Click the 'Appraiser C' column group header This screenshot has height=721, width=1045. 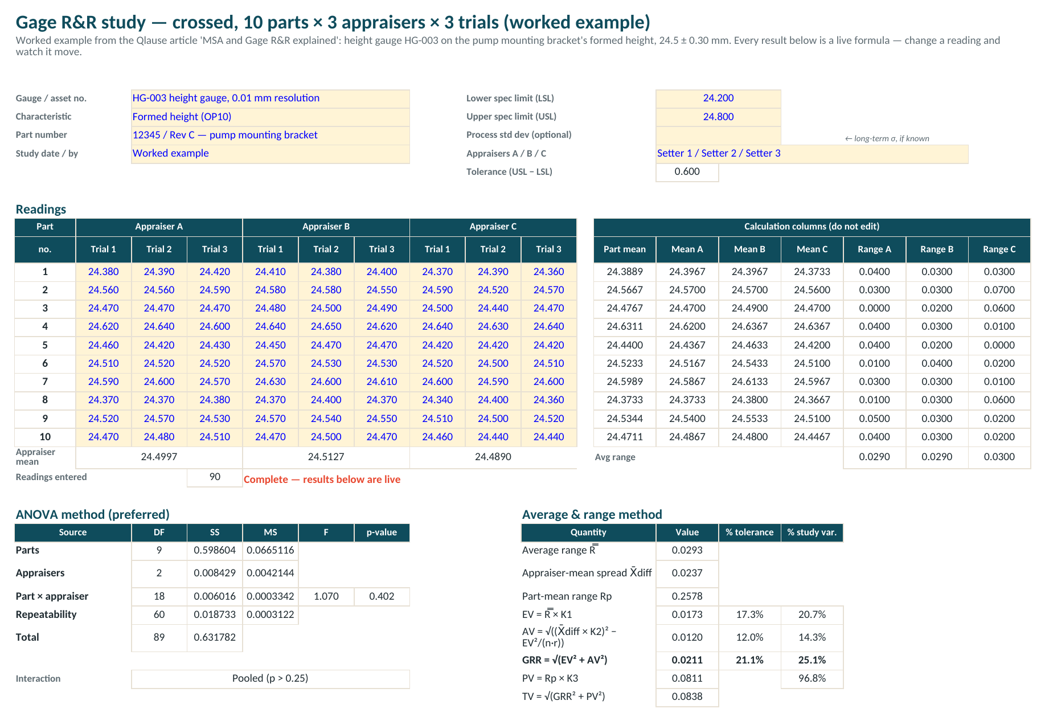493,227
